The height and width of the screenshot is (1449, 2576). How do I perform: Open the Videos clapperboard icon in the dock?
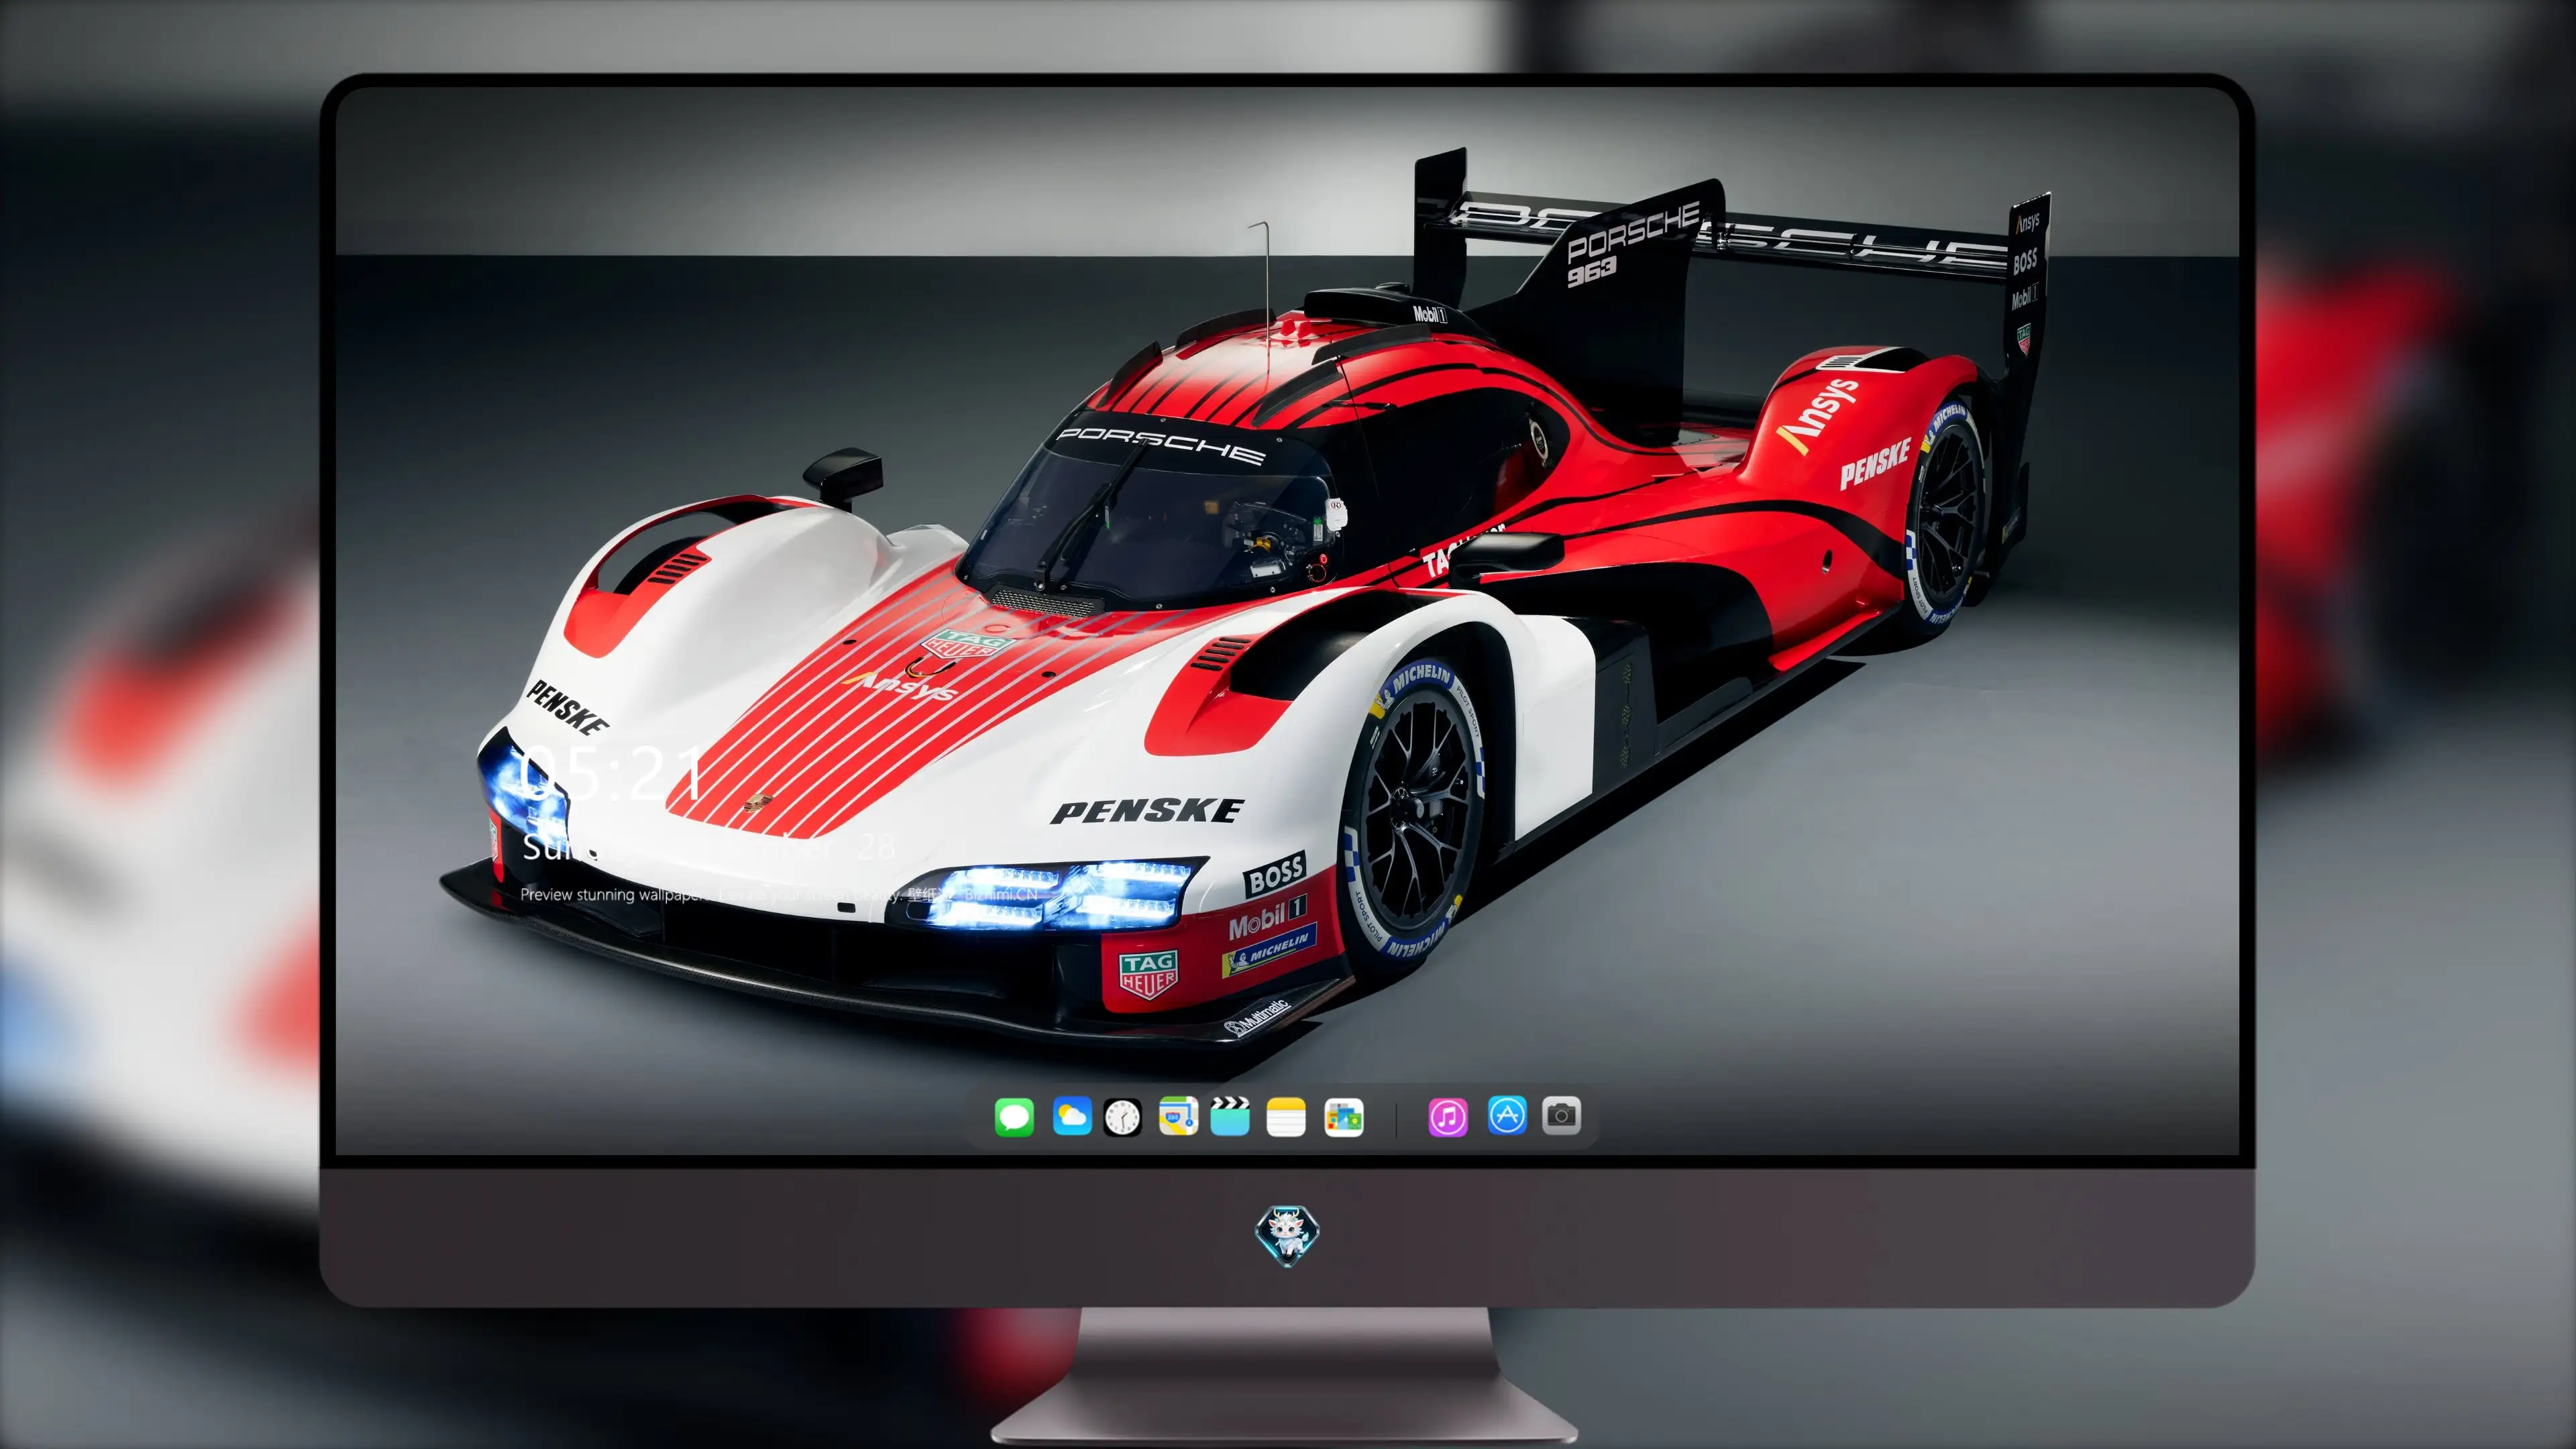pyautogui.click(x=1230, y=1116)
